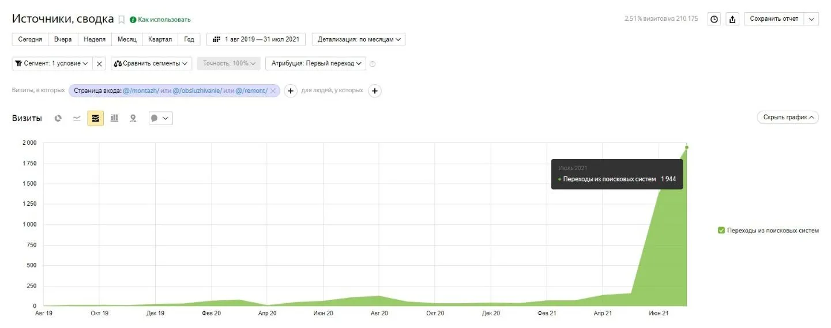Screen dimensions: 831x328
Task: Remove the segment with the X button
Action: 99,63
